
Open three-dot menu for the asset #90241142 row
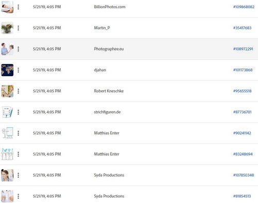click(19, 133)
